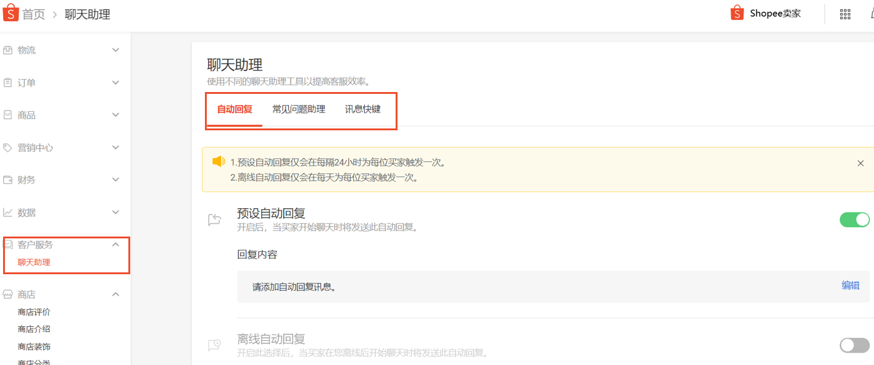Click the 离线自动回复 heading
This screenshot has height=365, width=874.
click(x=271, y=339)
